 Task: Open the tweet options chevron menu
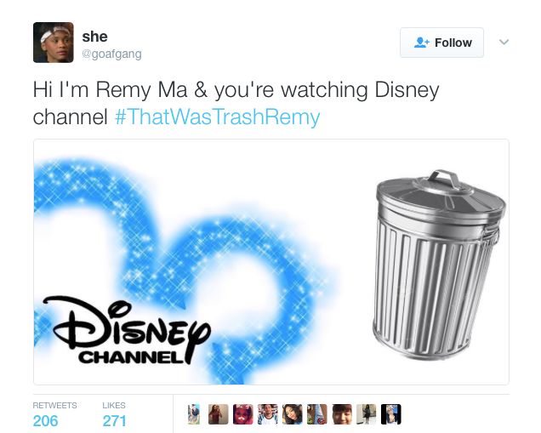(504, 42)
